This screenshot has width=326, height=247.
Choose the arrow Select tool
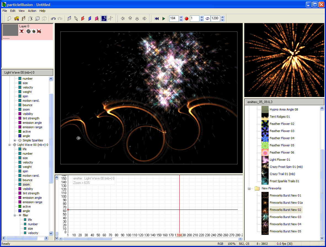click(76, 18)
